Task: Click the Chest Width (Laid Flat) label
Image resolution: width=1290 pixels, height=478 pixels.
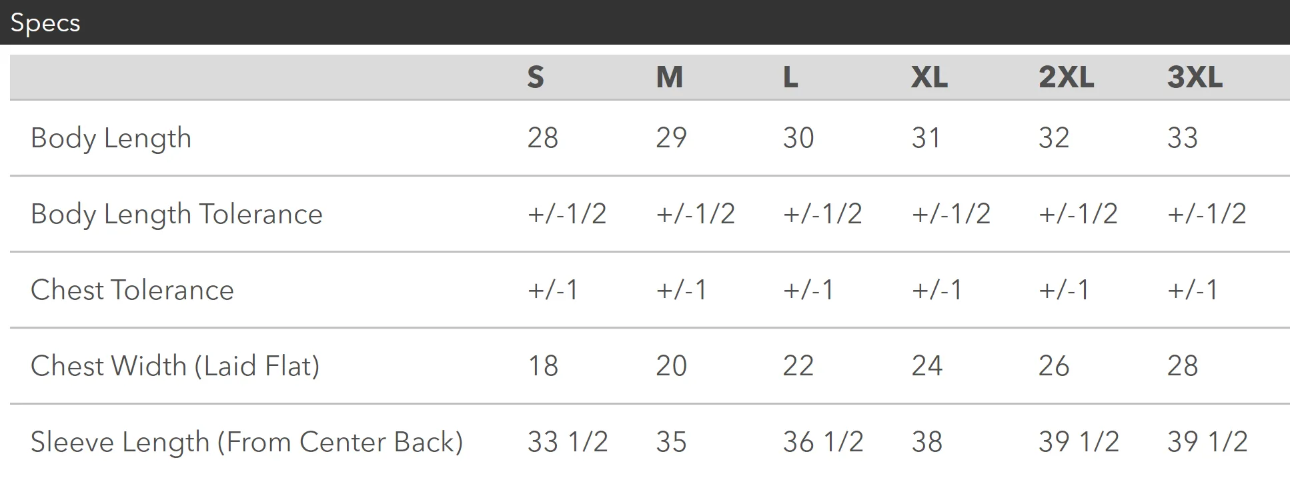Action: [x=175, y=366]
